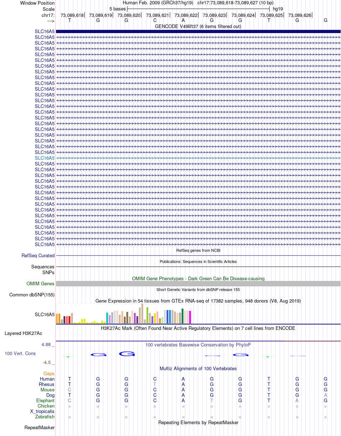
Task: Click the Zebrafish species label
Action: (x=45, y=417)
